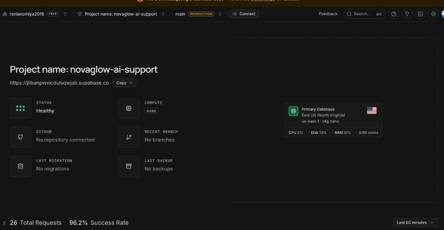Click the drag handle beside Total Requests
444x230 pixels.
(x=4, y=223)
